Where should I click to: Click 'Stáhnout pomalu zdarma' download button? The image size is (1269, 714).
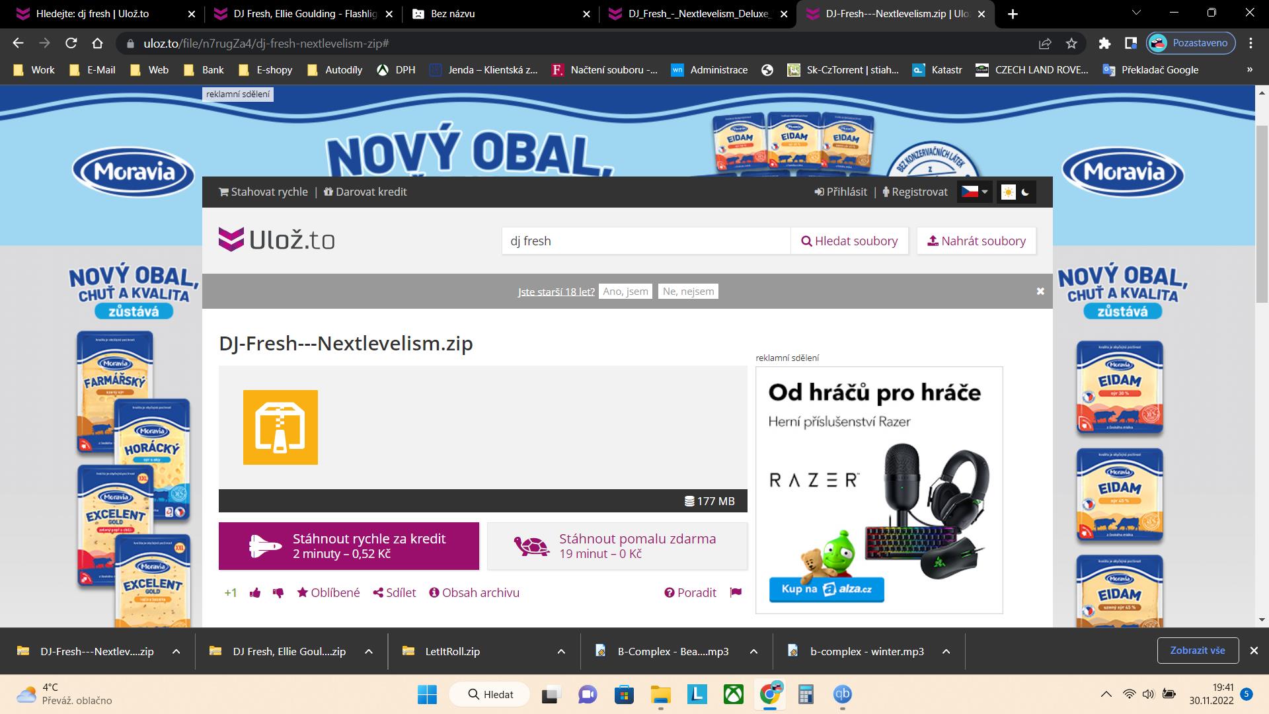[617, 546]
